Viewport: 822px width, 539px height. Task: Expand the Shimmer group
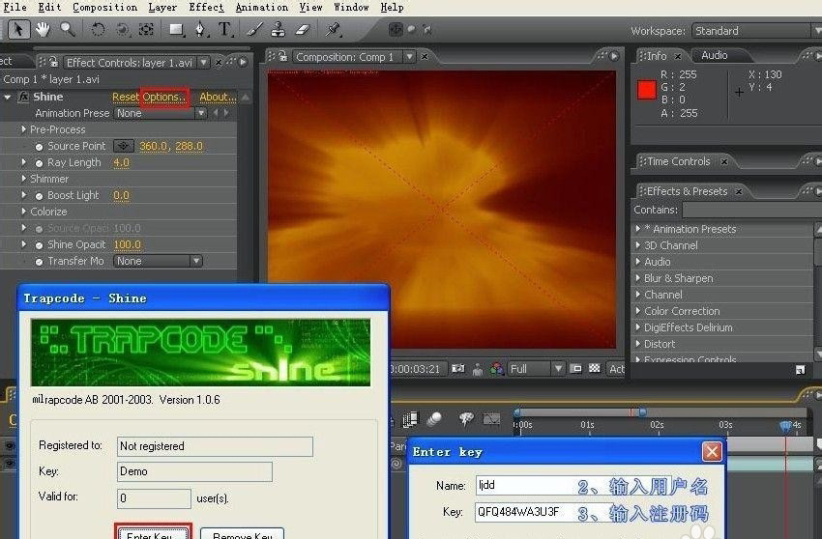(x=23, y=179)
